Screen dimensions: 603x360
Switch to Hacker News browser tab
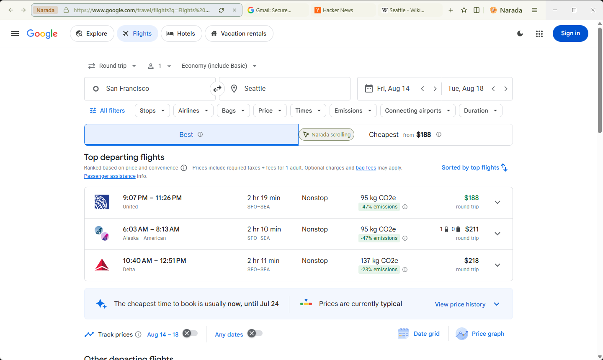coord(343,10)
